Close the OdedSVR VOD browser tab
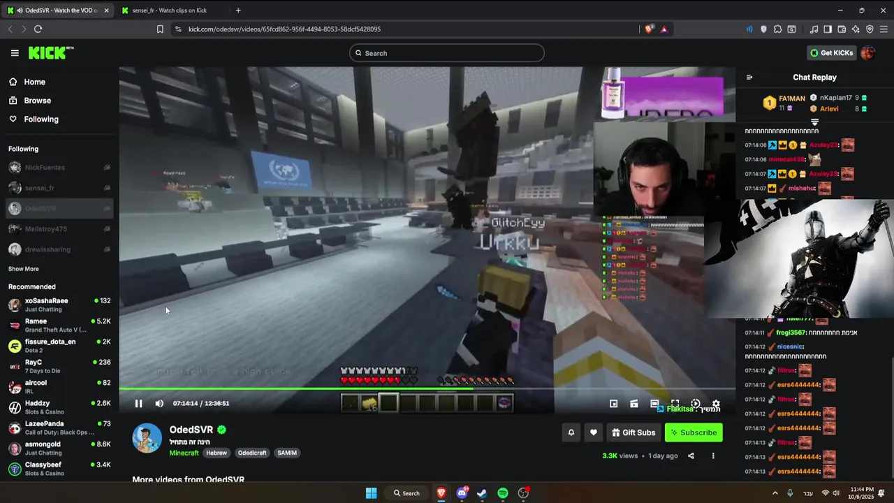The height and width of the screenshot is (503, 894). pos(107,10)
